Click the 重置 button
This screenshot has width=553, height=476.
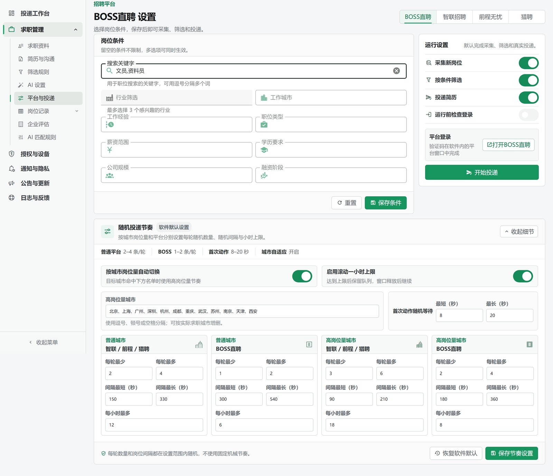click(347, 203)
